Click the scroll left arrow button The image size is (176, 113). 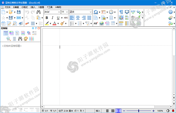[x=42, y=107]
